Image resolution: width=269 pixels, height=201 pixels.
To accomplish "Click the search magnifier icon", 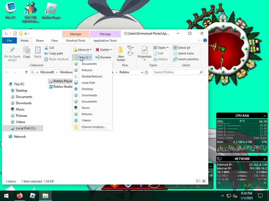I will (x=201, y=72).
